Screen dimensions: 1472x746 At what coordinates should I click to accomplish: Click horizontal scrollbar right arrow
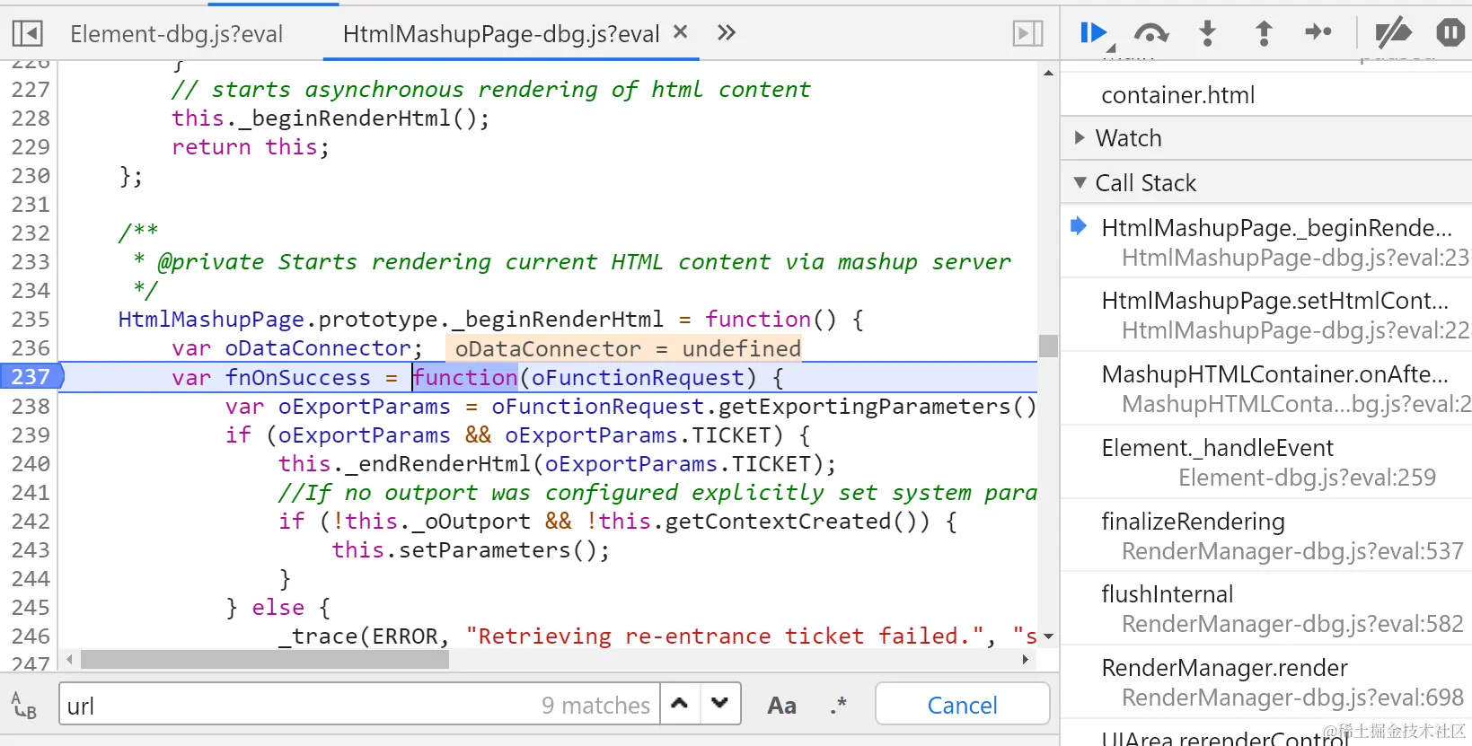pyautogui.click(x=1025, y=660)
